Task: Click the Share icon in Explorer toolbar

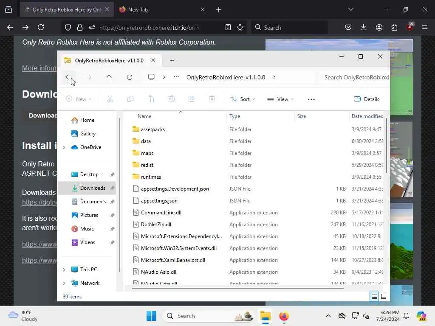Action: point(192,99)
